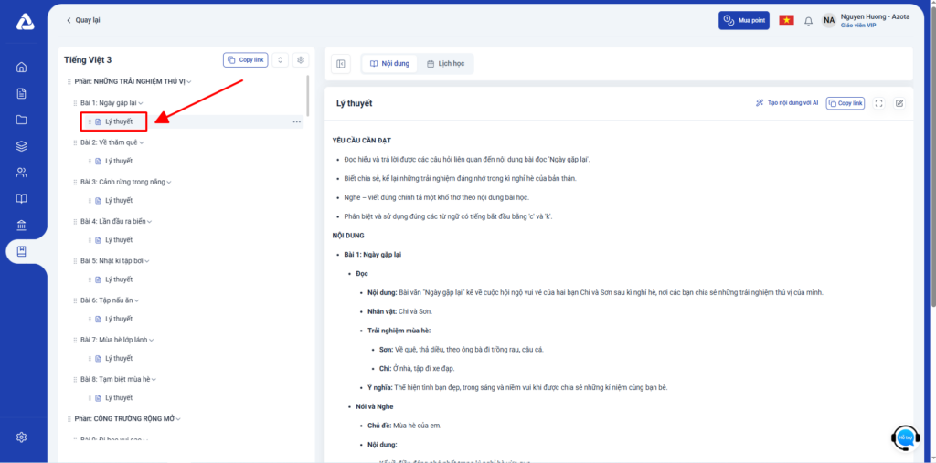Select Lý thuyết under 'Bài 2: Về thăm quê'
The height and width of the screenshot is (463, 936).
tap(118, 162)
